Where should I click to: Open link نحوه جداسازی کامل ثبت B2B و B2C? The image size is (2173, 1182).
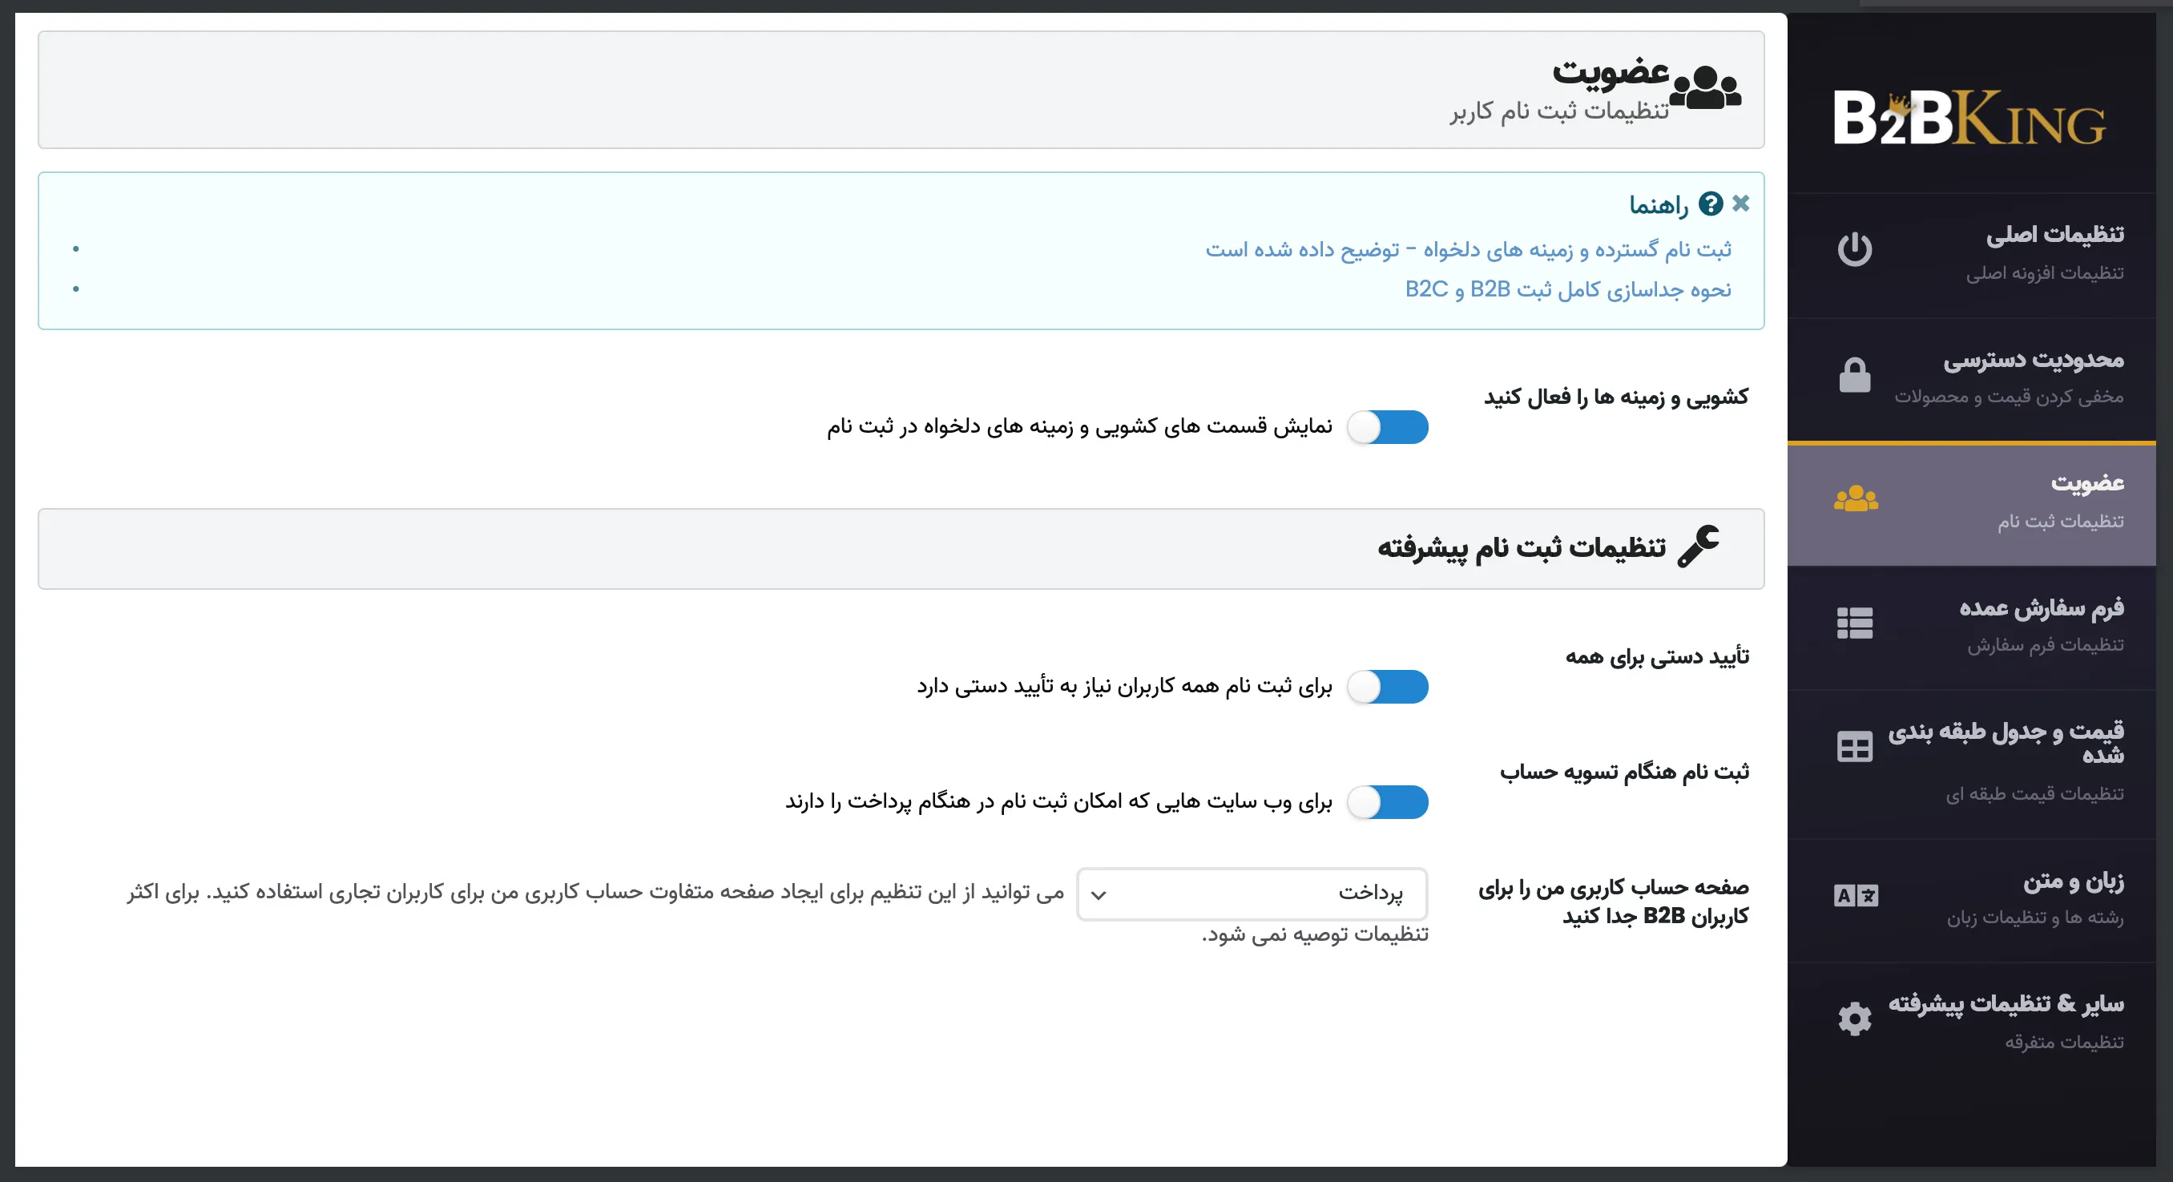coord(1568,289)
